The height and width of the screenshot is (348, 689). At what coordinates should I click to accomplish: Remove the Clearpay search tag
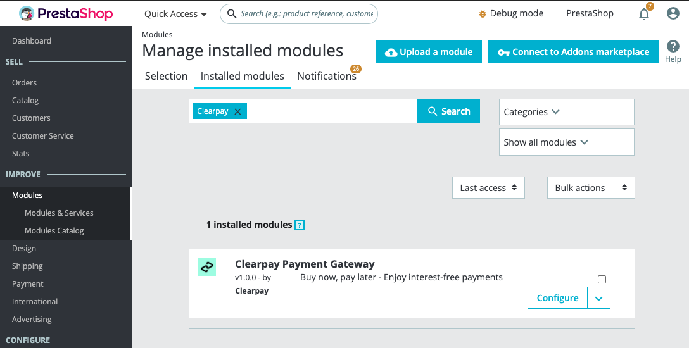coord(237,111)
